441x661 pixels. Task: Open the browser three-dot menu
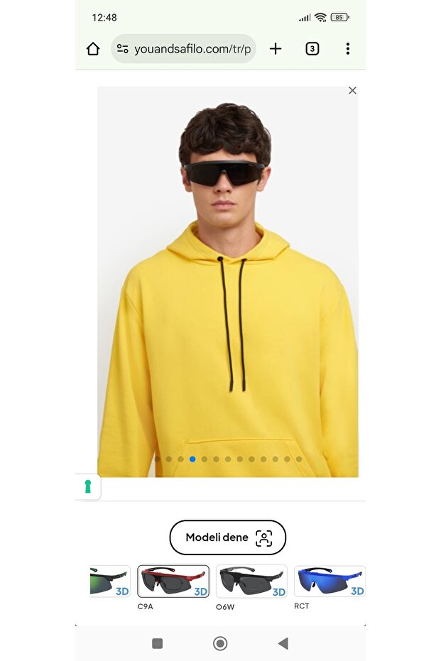point(348,49)
